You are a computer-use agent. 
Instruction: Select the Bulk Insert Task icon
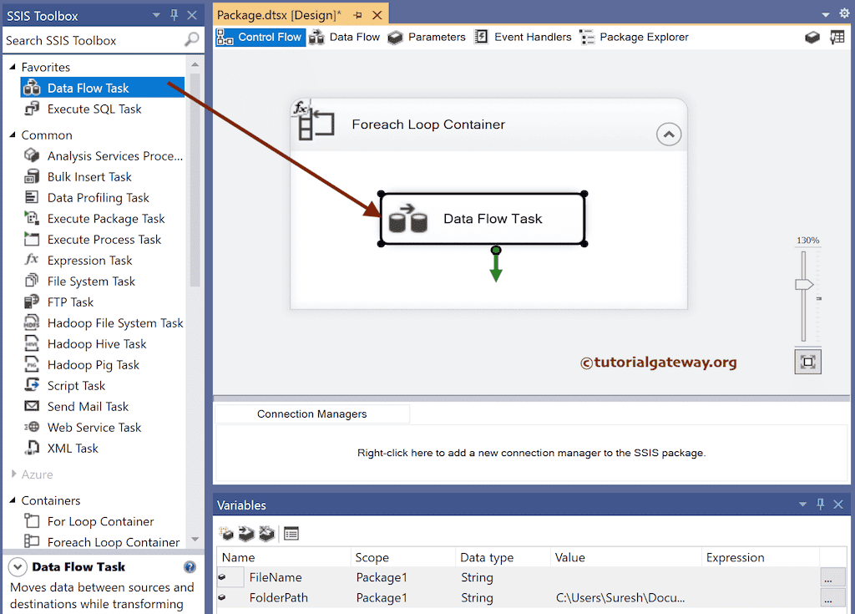31,176
